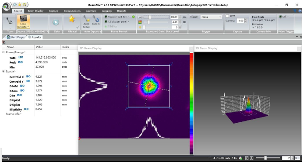Click the exposure icon beside top slider

(140, 17)
